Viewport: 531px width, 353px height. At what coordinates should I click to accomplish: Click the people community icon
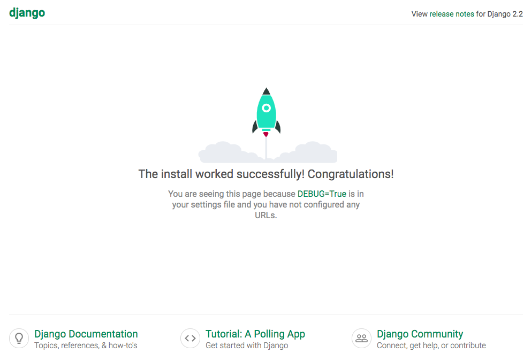click(362, 338)
